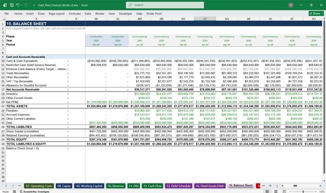
Task: Open the Page Layout ribbon tab
Action: tap(56, 13)
